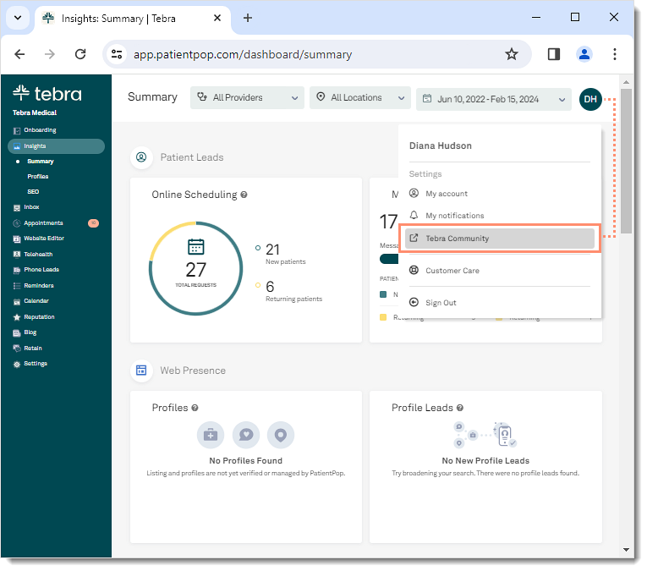The image size is (647, 571).
Task: Click the No Profiles Found text
Action: pyautogui.click(x=246, y=461)
